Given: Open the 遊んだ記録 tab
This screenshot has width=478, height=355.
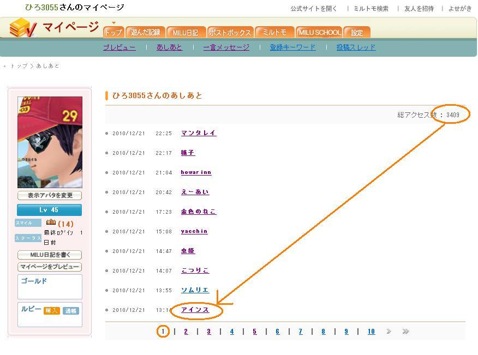Looking at the screenshot, I should [x=145, y=32].
